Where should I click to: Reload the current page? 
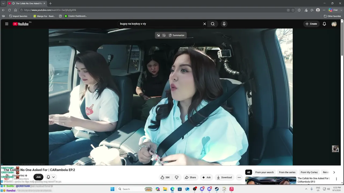[x=9, y=10]
